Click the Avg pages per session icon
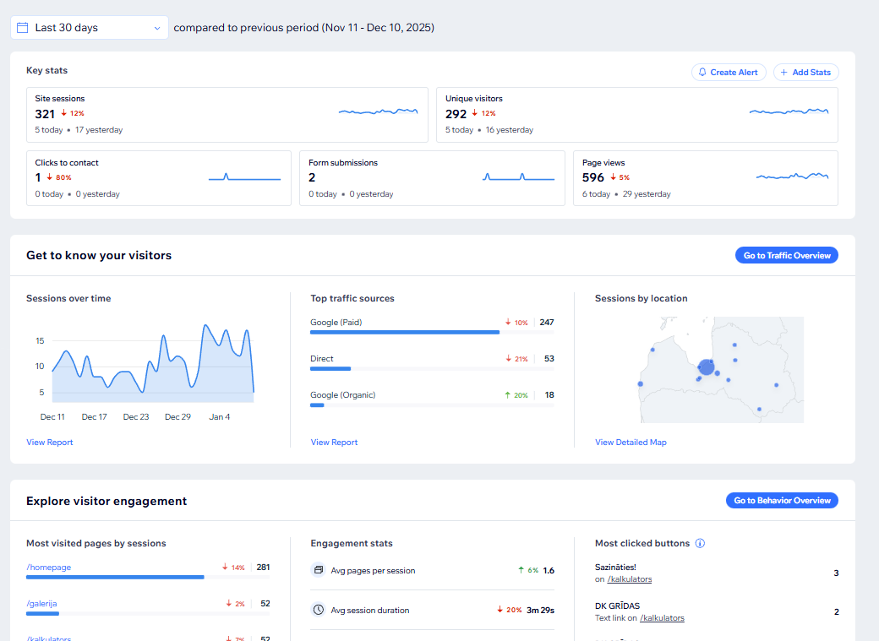879x641 pixels. [x=319, y=570]
